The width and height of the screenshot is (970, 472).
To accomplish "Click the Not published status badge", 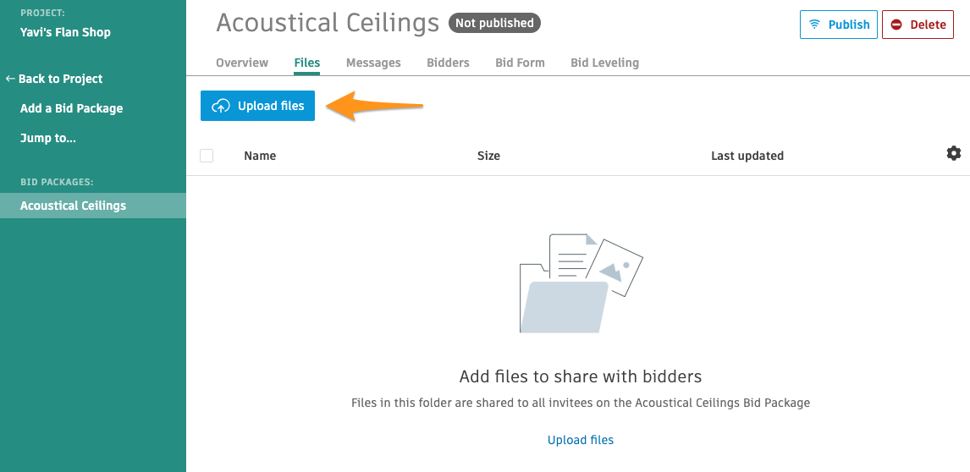I will click(494, 23).
